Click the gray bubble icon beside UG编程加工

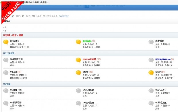[151, 103]
